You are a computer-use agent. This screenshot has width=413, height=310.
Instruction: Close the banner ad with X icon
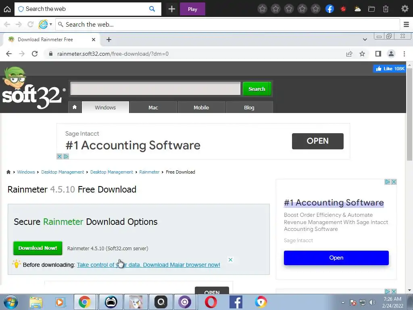click(60, 156)
